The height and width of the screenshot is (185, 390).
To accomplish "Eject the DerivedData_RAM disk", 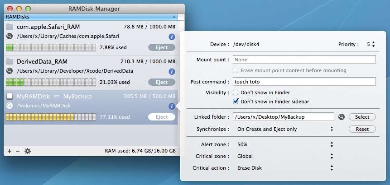I will coord(162,82).
